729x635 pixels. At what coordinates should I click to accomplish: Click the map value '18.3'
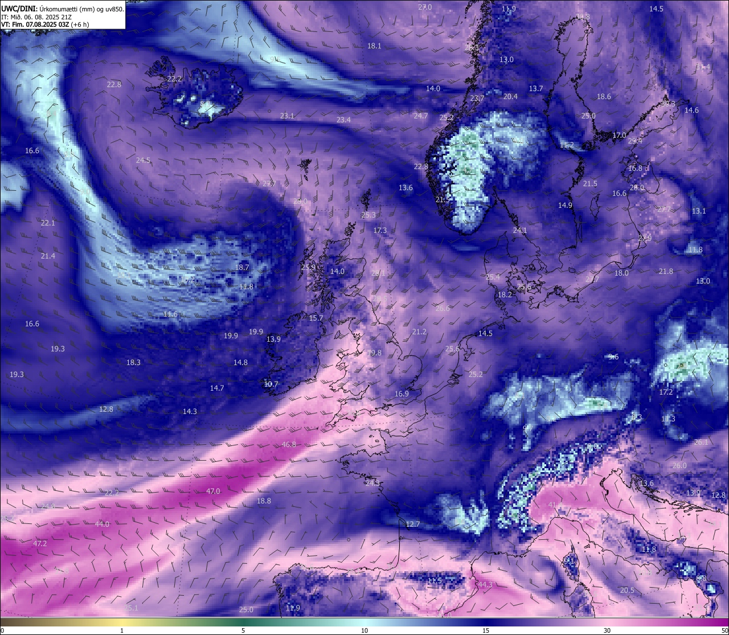(133, 363)
